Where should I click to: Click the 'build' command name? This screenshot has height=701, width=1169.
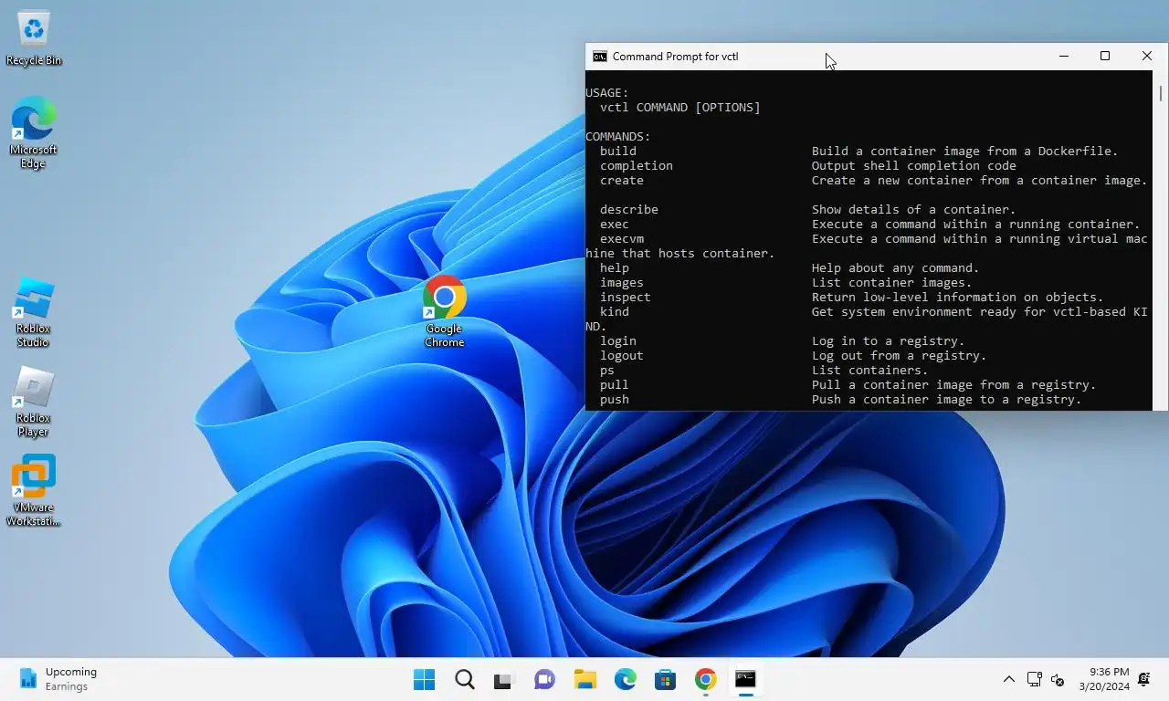tap(618, 152)
